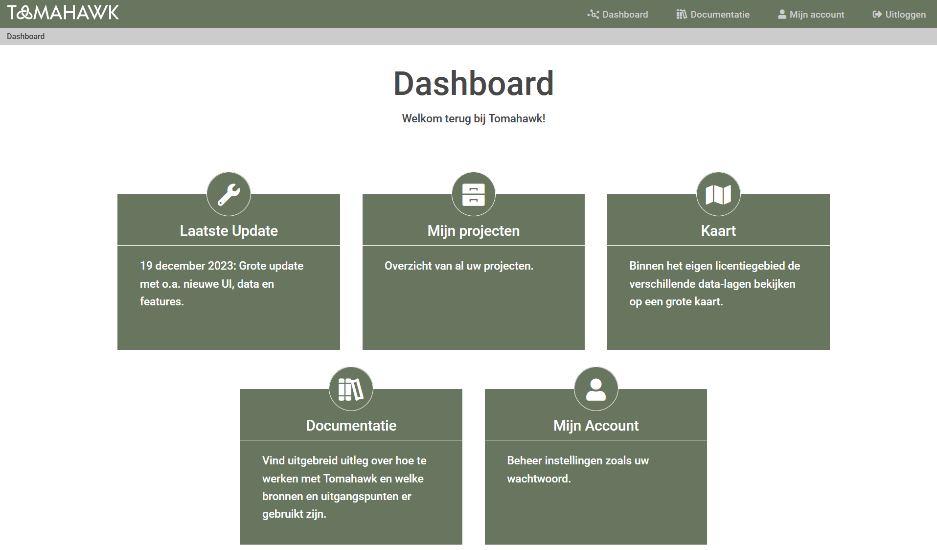Open Documentatie from the top navigation
Screen dimensions: 937x550
[713, 14]
